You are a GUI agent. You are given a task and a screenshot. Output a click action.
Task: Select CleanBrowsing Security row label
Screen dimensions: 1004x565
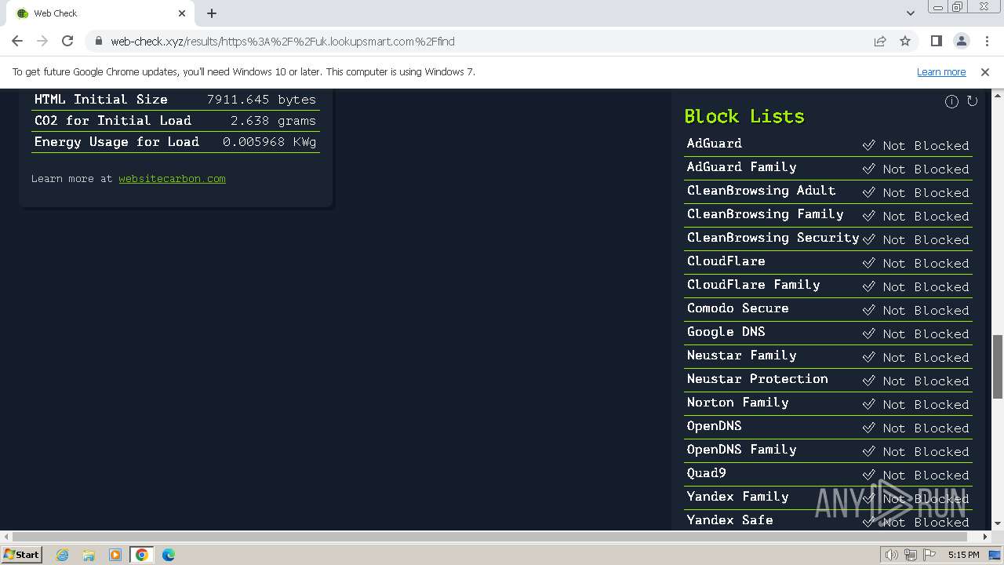pos(773,238)
